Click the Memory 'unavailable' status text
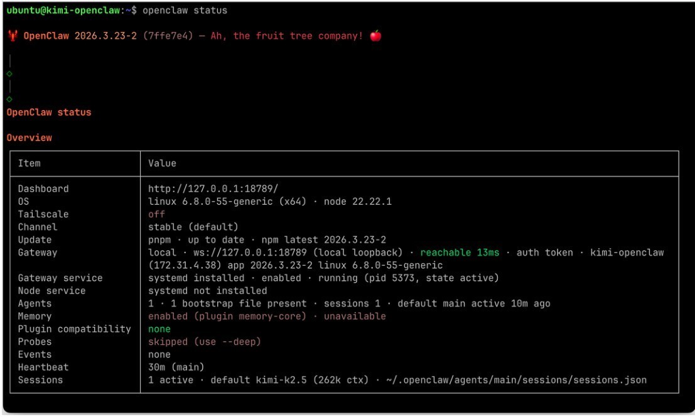Image resolution: width=695 pixels, height=417 pixels. (x=355, y=316)
